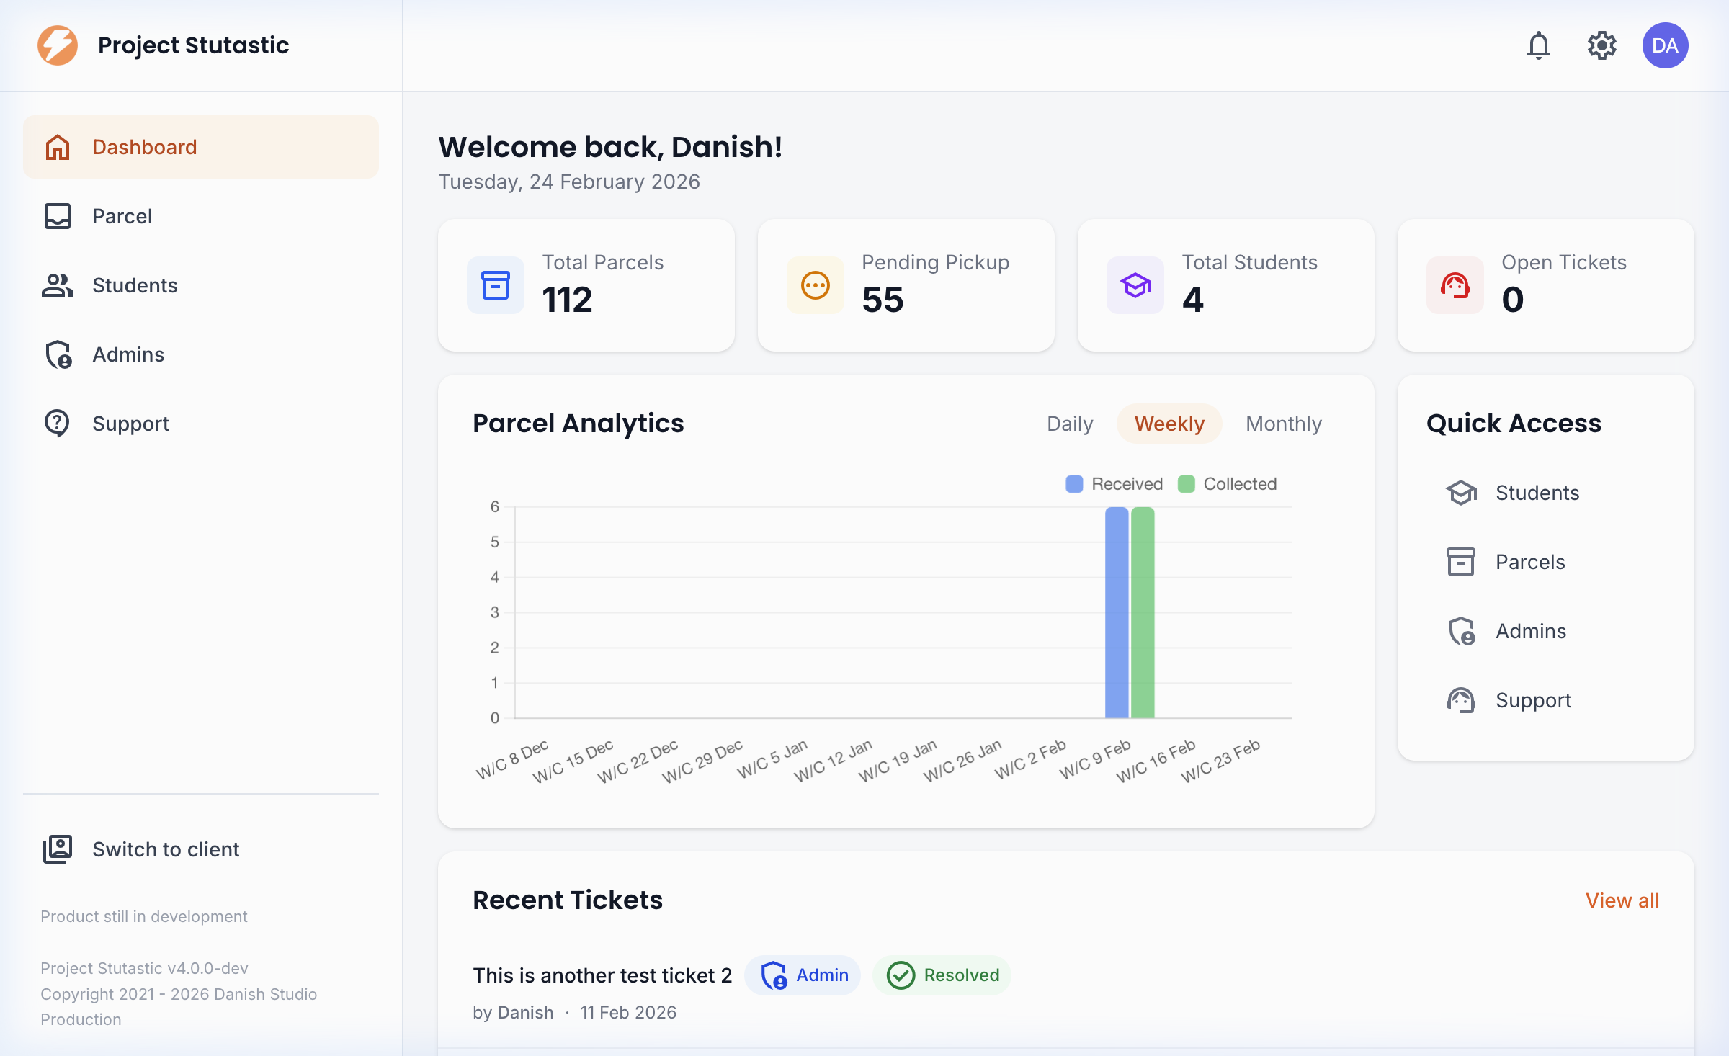
Task: Open the Dashboard tab in sidebar
Action: click(x=144, y=147)
